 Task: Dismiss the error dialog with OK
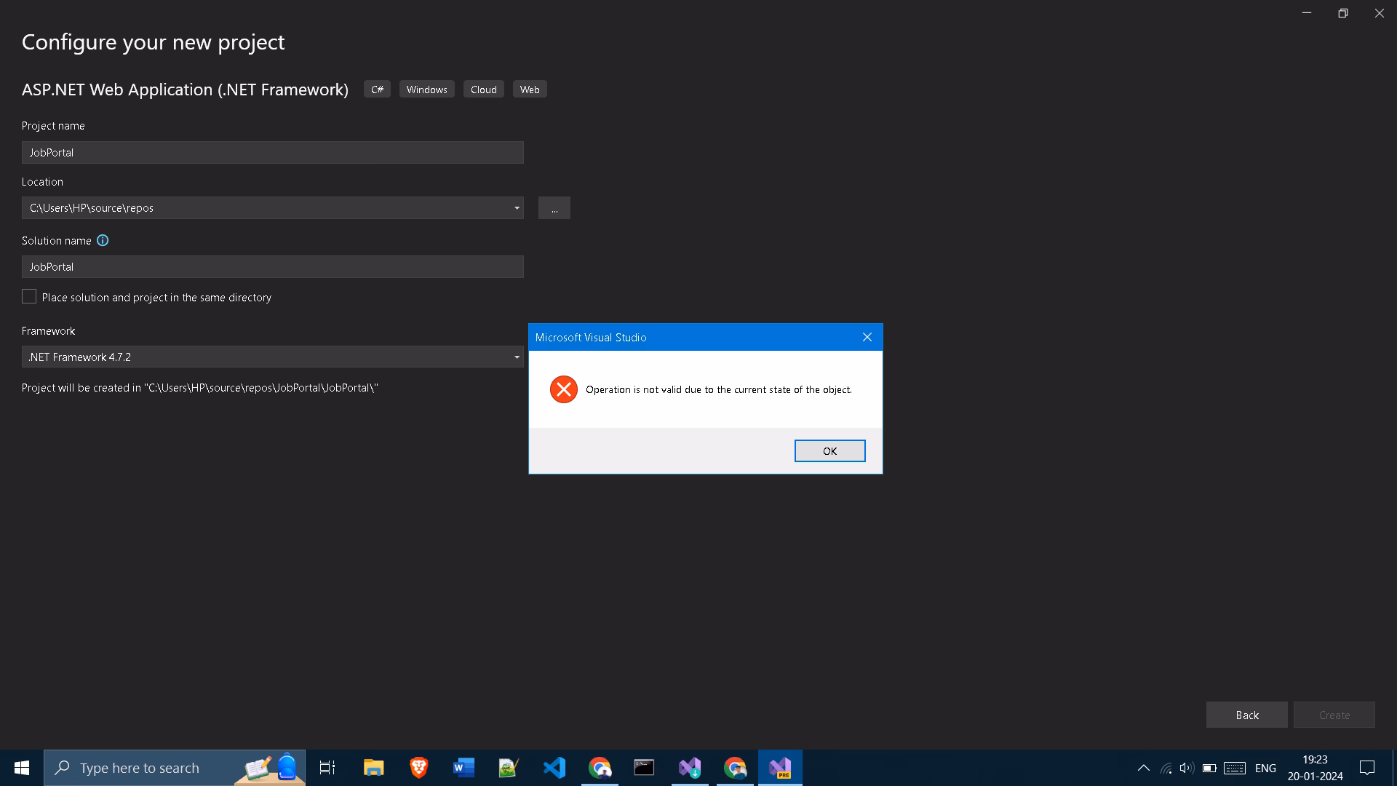pos(829,450)
